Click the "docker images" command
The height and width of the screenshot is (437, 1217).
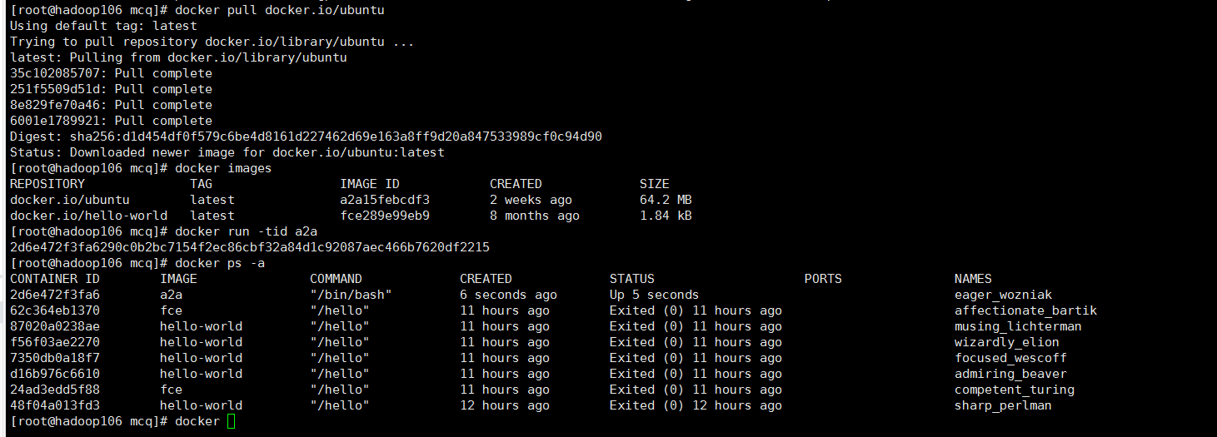coord(223,168)
